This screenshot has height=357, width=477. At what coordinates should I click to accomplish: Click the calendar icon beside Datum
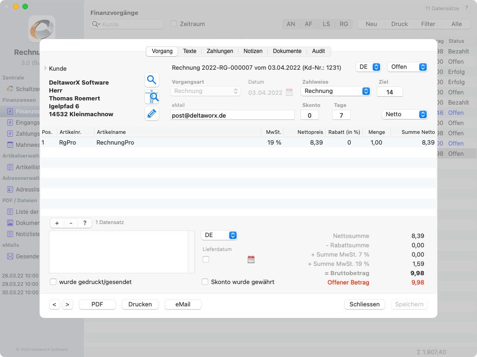[x=289, y=92]
